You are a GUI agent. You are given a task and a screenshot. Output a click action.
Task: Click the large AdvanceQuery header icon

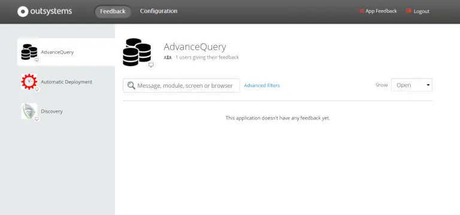pos(137,52)
